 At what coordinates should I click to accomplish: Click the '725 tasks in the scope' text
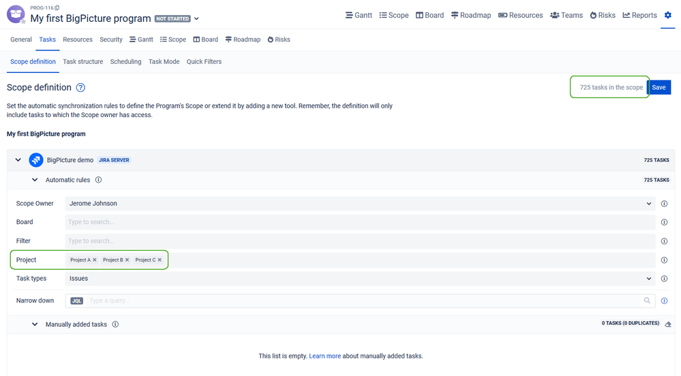pos(611,87)
